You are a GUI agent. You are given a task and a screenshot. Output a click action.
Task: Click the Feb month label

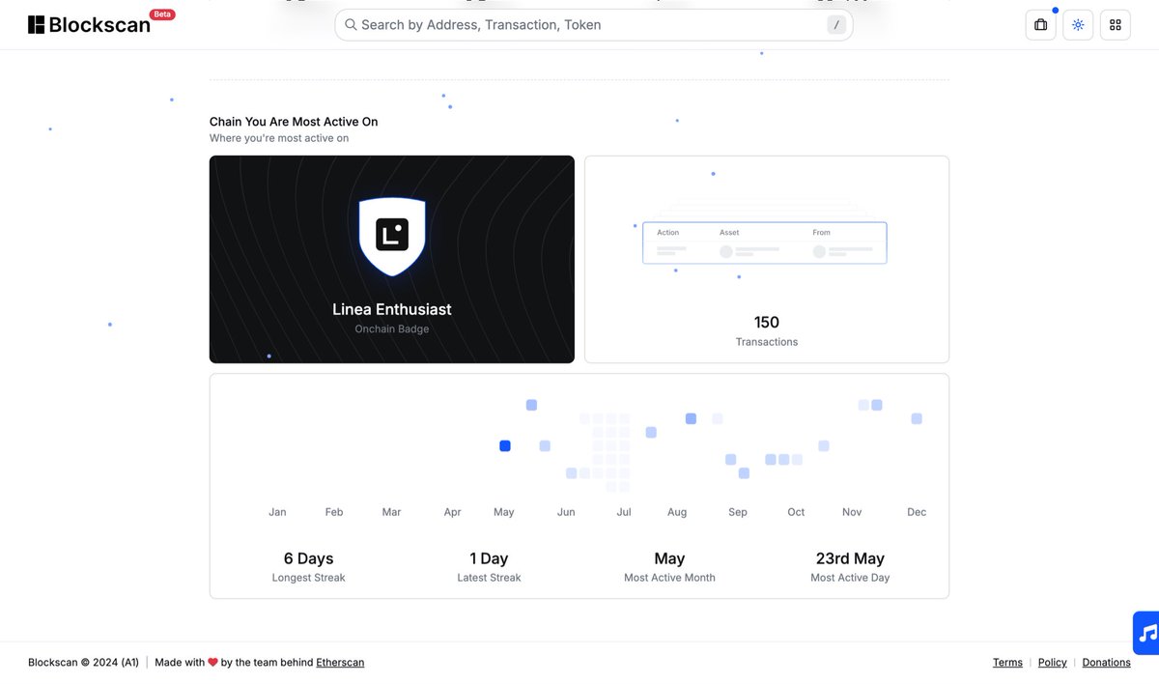(334, 512)
